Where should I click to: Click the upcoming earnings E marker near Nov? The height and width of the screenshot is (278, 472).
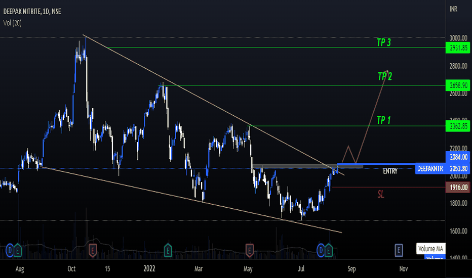tap(399, 250)
